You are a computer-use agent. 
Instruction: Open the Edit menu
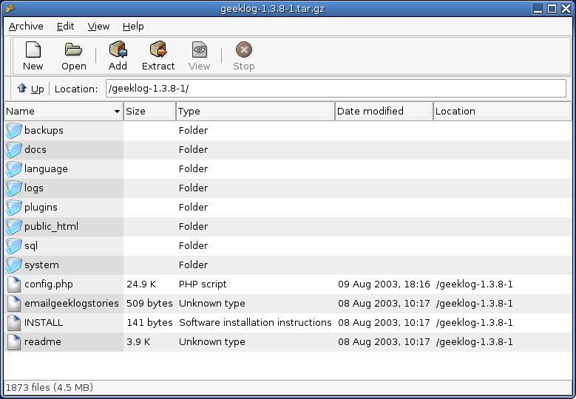(65, 27)
